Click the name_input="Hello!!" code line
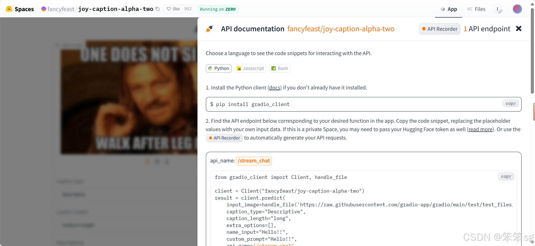535x246 pixels. click(x=257, y=232)
